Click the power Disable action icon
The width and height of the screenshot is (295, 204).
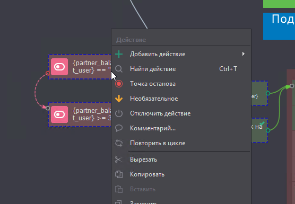coord(119,113)
